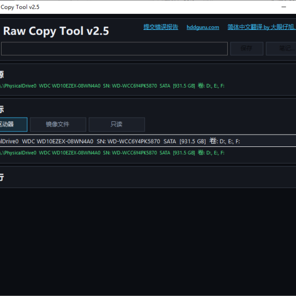The width and height of the screenshot is (296, 296).
Task: Select the 驱动器 target tab
Action: [13, 124]
